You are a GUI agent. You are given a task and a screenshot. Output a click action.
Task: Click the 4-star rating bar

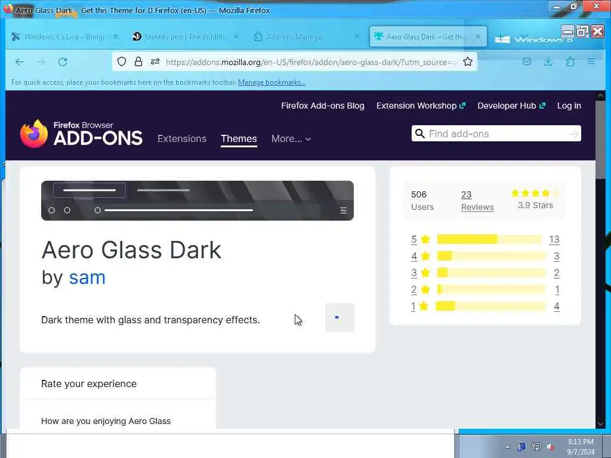pyautogui.click(x=491, y=256)
